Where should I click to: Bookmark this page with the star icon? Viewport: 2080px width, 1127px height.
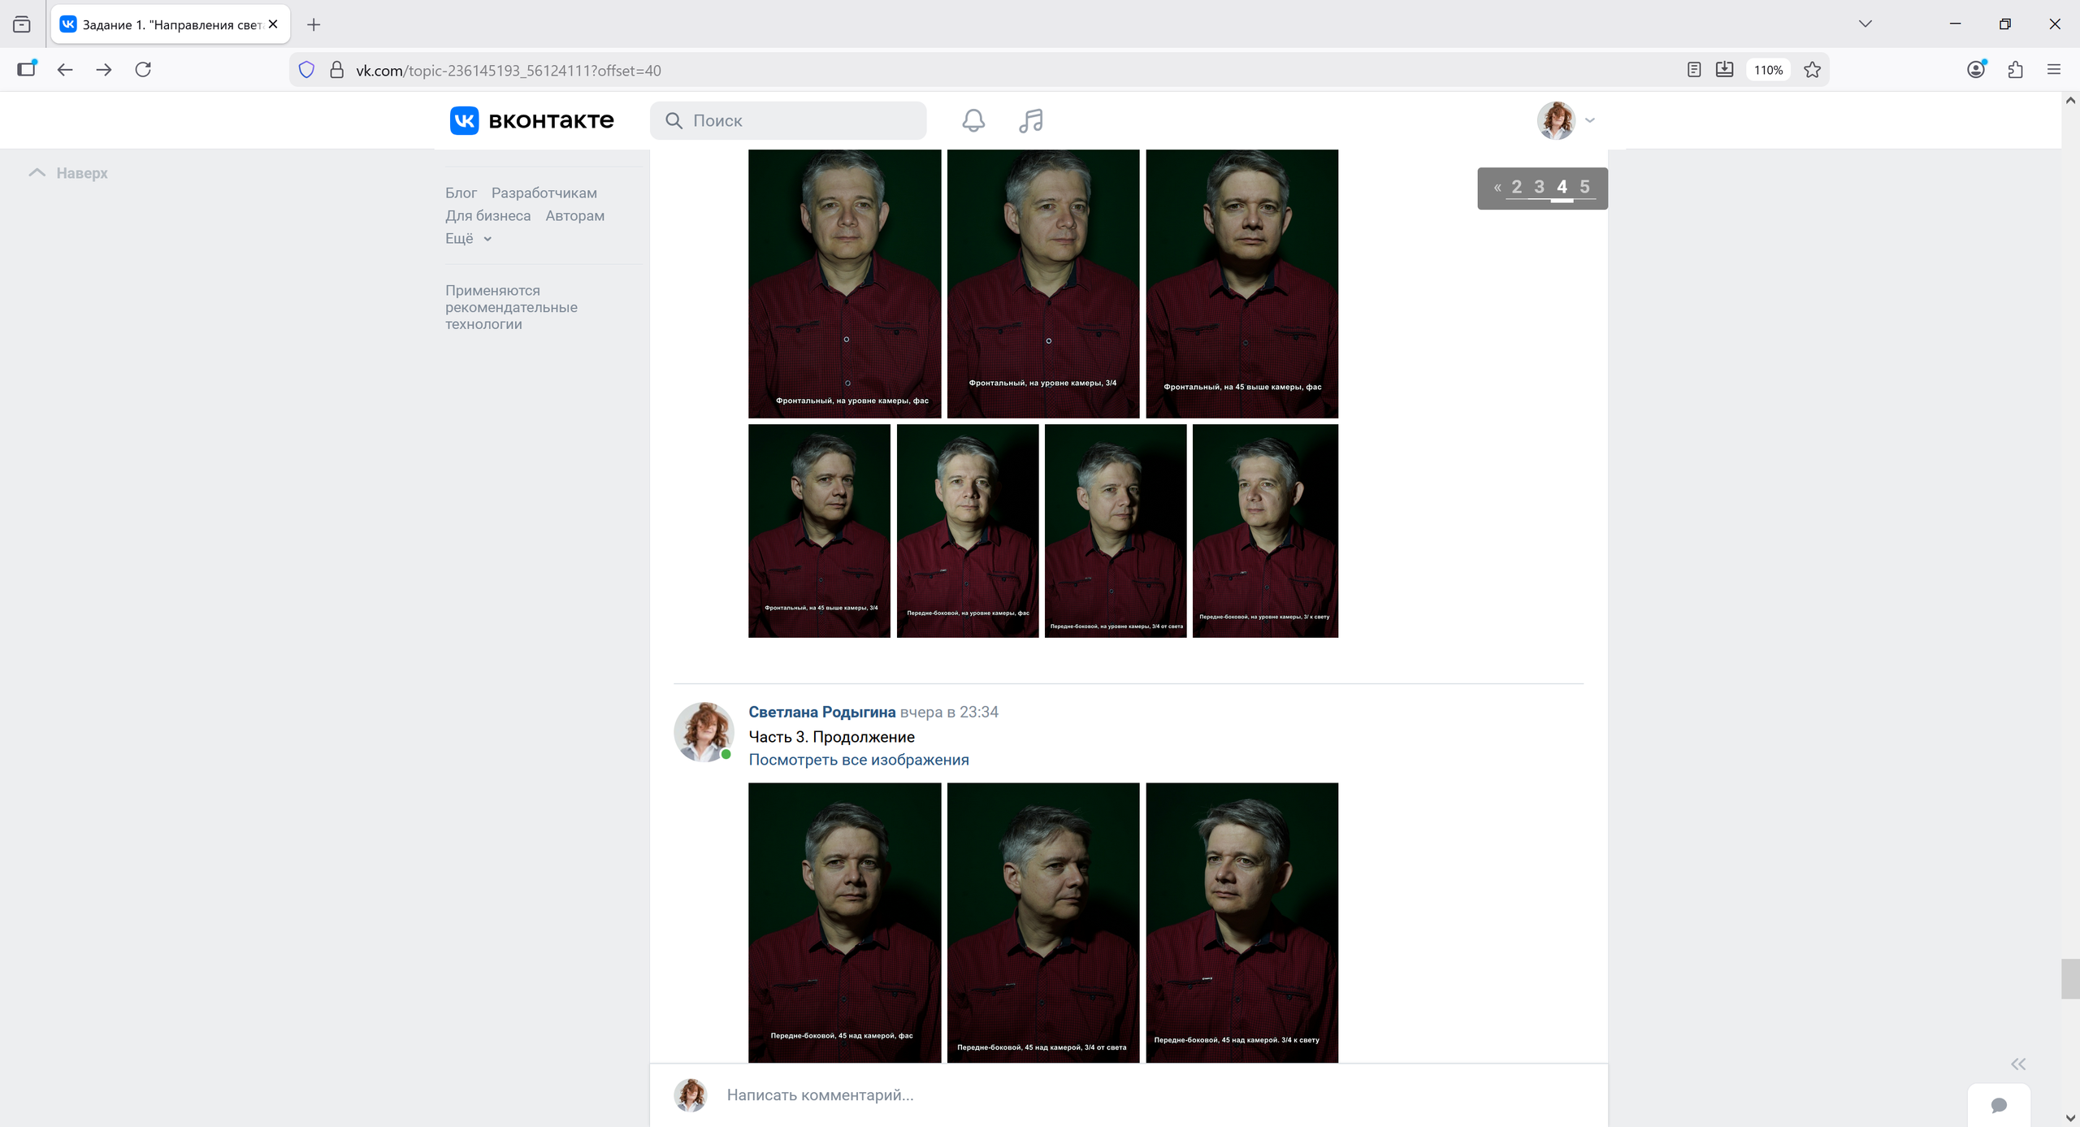coord(1812,70)
